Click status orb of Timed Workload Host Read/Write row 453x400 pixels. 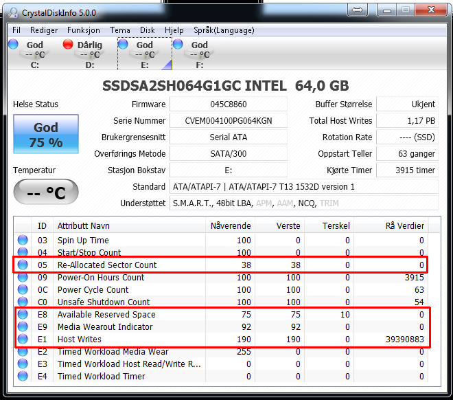click(23, 364)
